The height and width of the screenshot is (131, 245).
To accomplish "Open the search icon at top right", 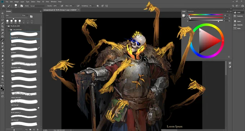I will click(x=233, y=6).
